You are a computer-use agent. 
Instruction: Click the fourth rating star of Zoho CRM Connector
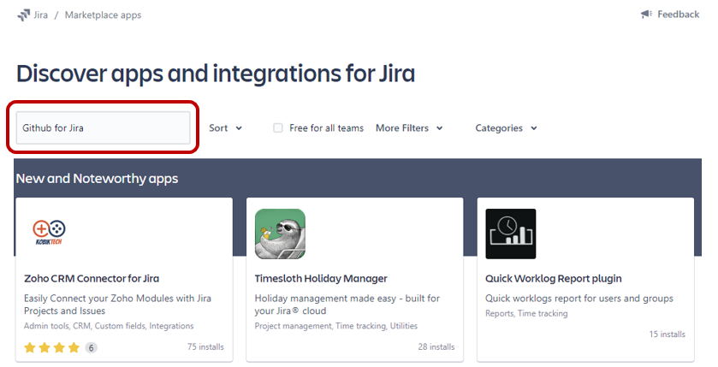click(x=74, y=348)
